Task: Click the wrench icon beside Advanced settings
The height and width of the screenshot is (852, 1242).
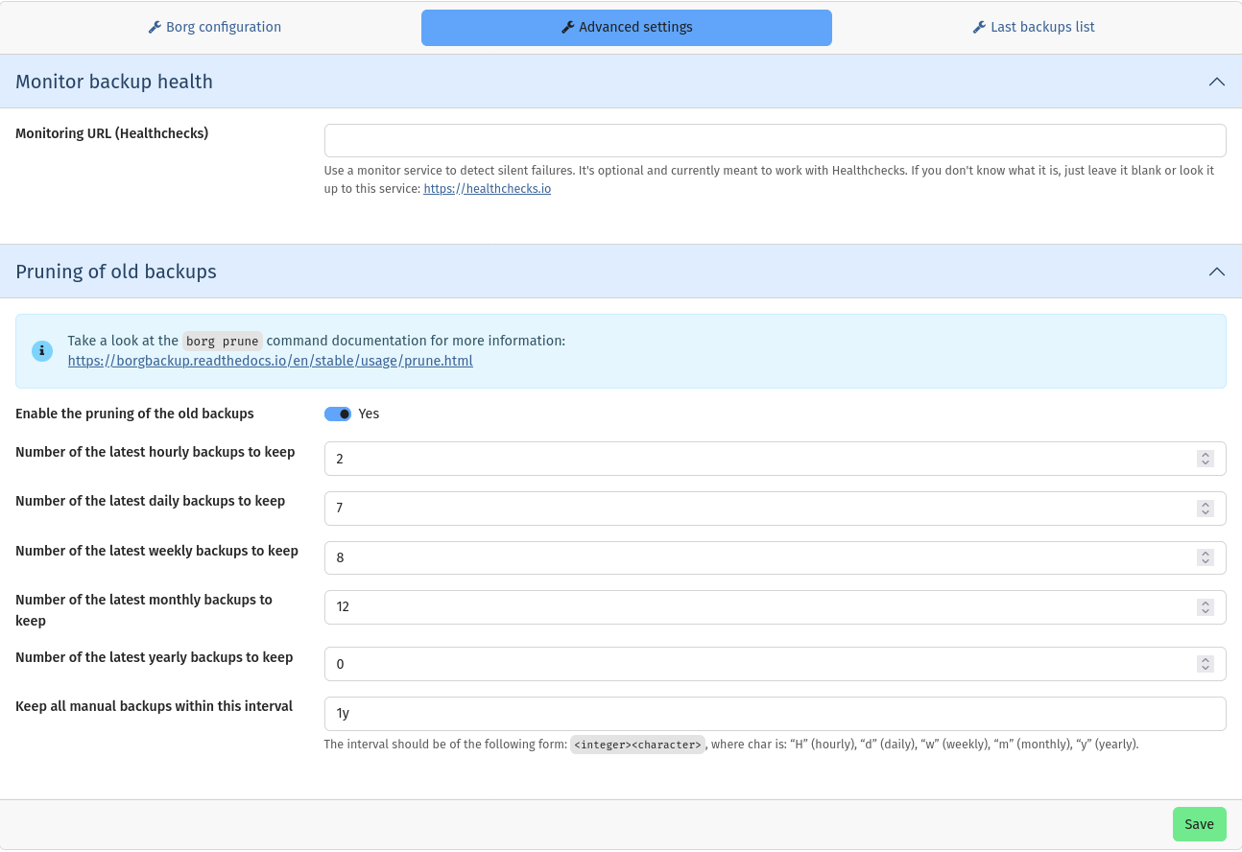Action: pyautogui.click(x=567, y=27)
